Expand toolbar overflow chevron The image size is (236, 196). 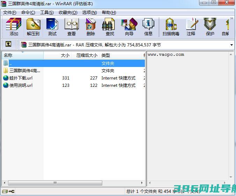[232, 18]
